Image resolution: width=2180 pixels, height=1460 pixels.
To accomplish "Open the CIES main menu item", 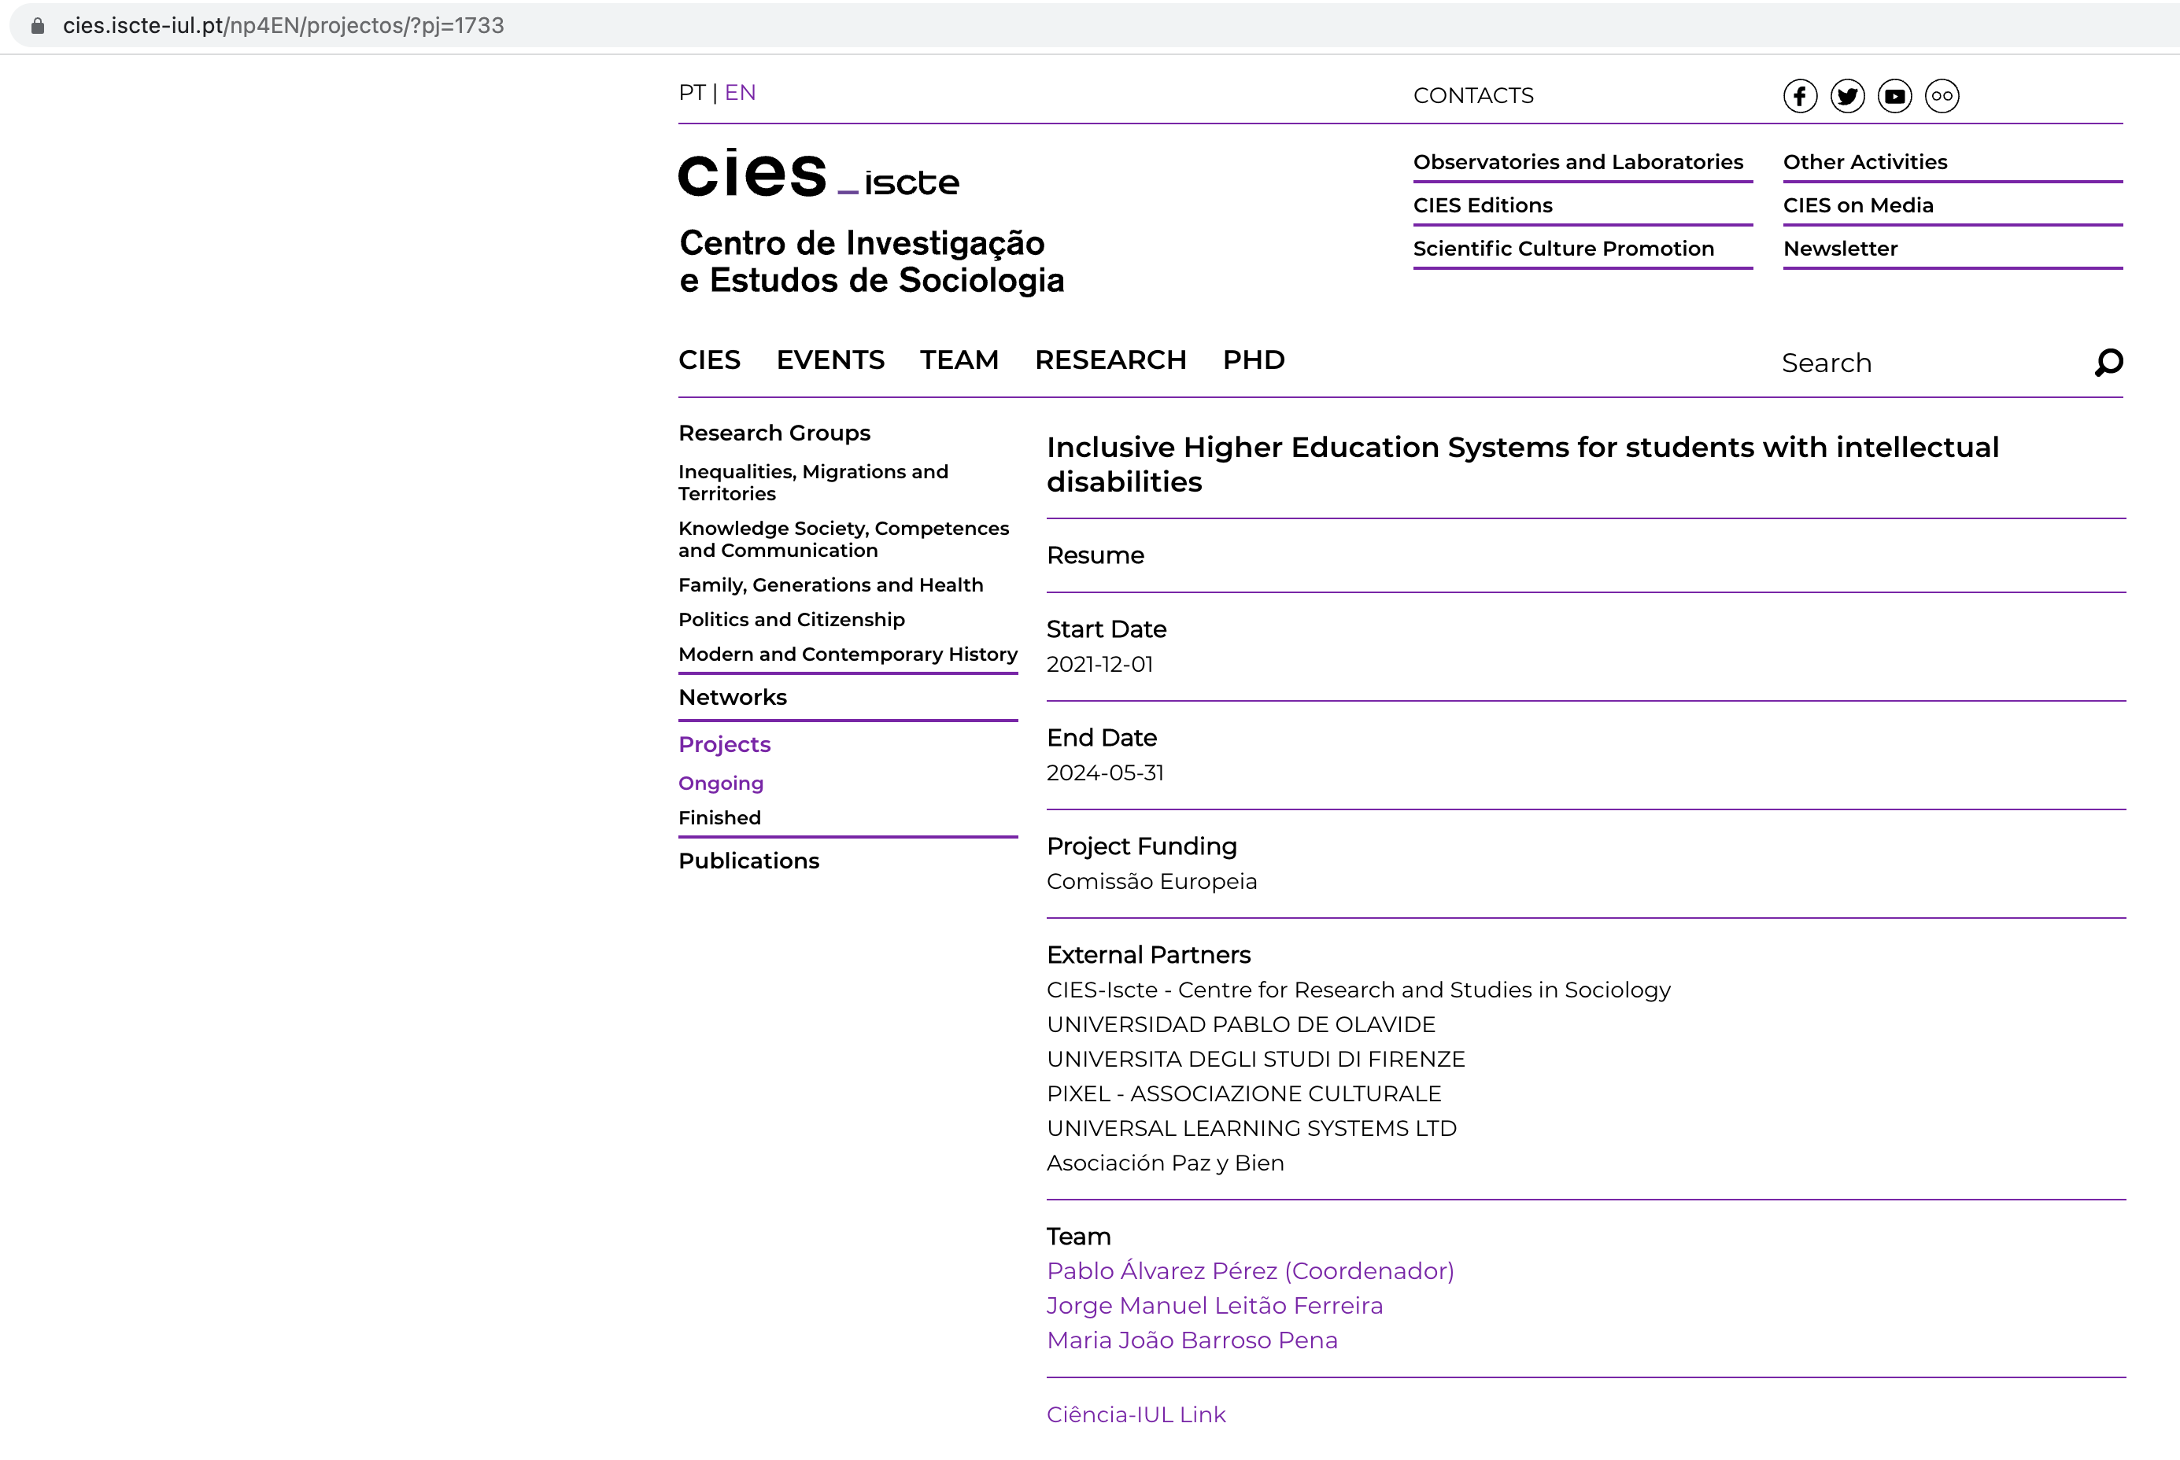I will (x=709, y=359).
